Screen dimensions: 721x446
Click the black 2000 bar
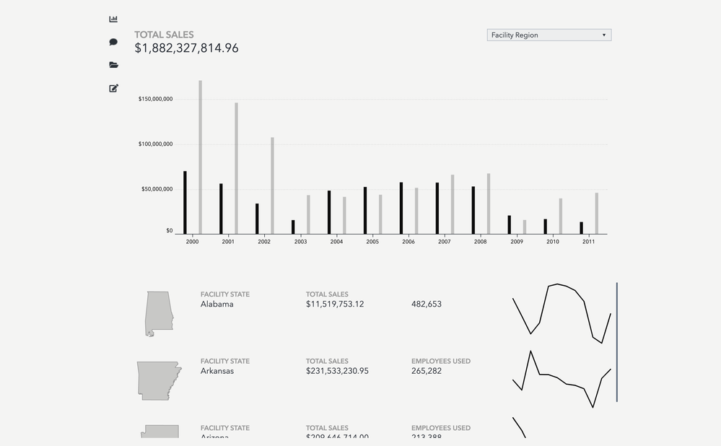(185, 203)
